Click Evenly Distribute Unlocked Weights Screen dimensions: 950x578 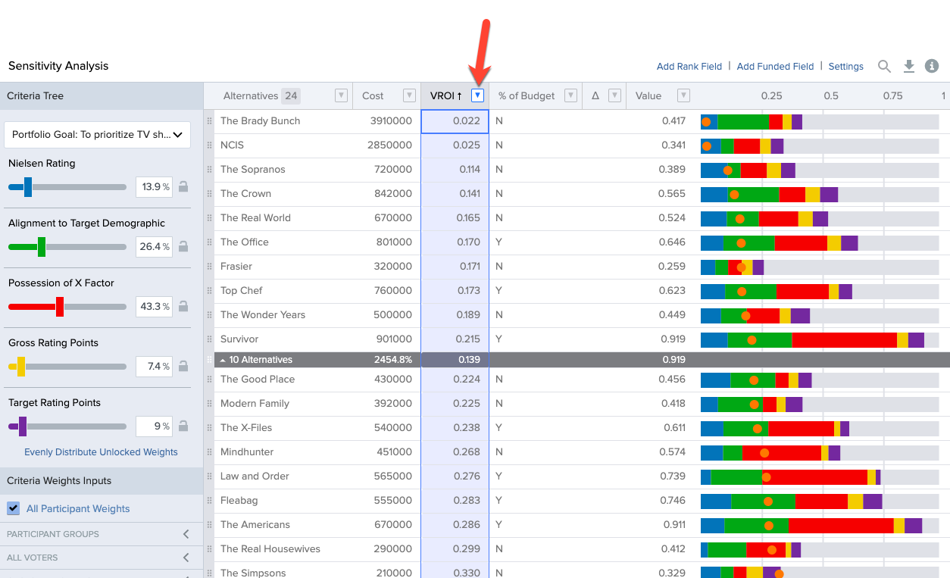click(x=101, y=452)
